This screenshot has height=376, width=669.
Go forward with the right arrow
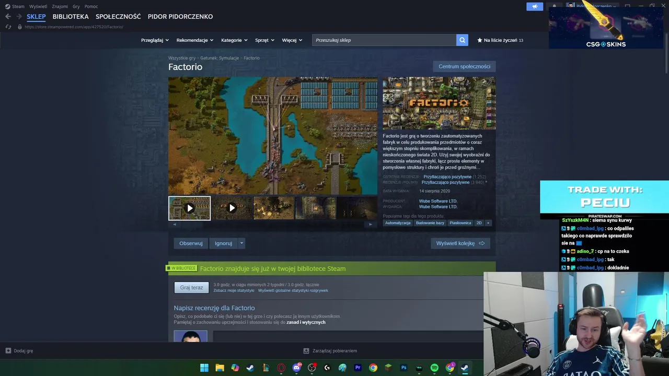coord(19,17)
